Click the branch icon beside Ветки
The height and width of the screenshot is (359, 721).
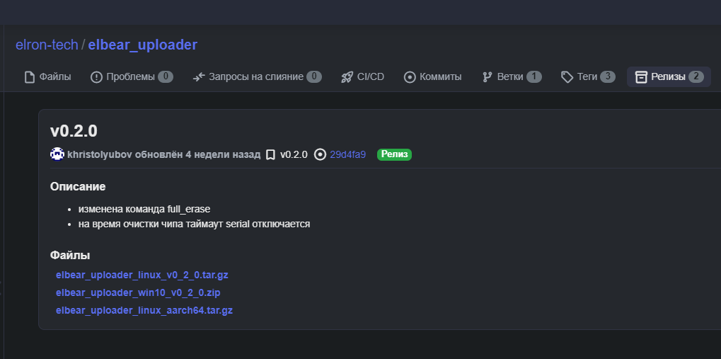click(488, 77)
